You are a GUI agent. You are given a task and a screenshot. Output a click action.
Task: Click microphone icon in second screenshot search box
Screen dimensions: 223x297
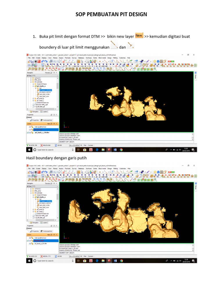coord(73,261)
